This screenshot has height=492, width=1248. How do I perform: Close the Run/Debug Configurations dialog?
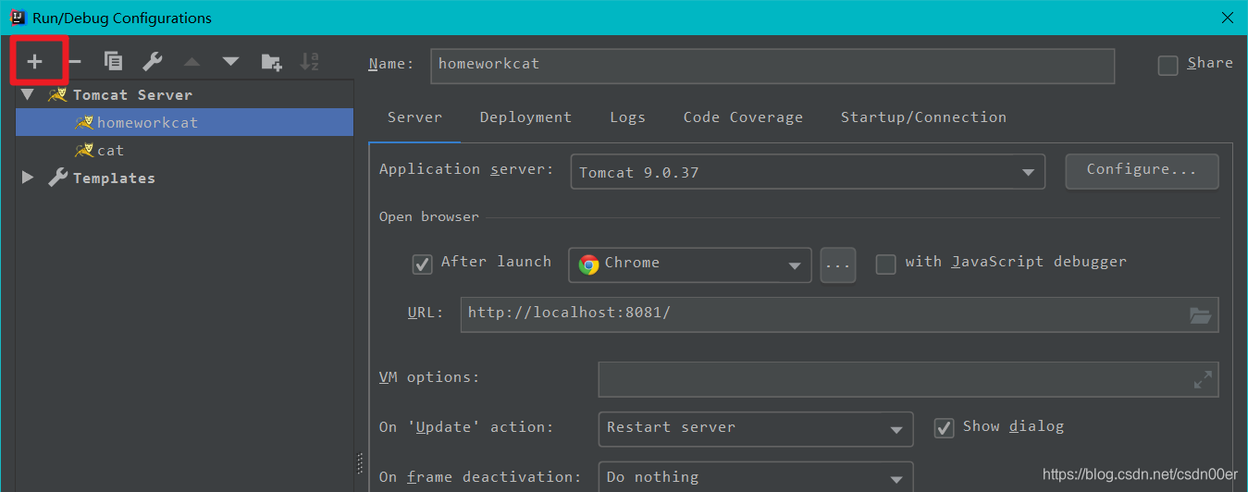click(x=1227, y=18)
